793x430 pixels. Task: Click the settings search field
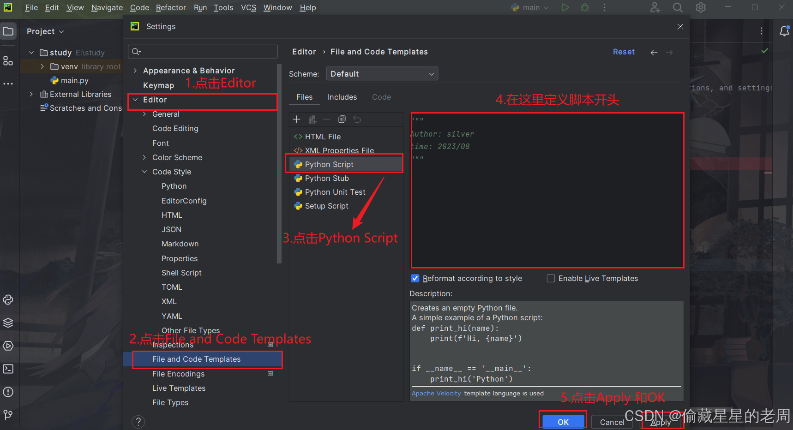[x=203, y=51]
